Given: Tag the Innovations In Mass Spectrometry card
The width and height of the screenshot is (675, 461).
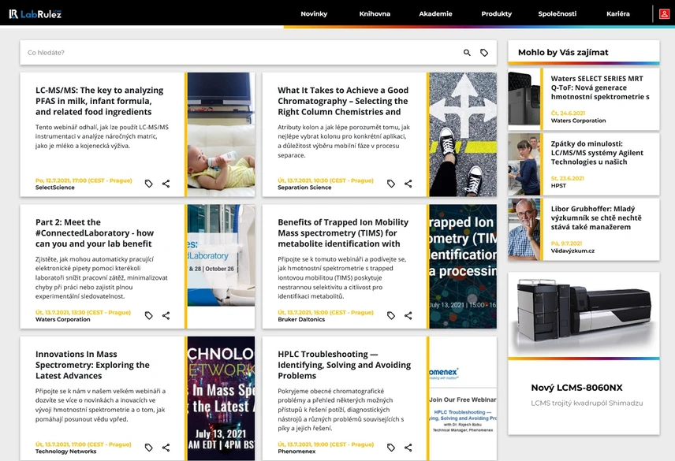Looking at the screenshot, I should point(148,448).
